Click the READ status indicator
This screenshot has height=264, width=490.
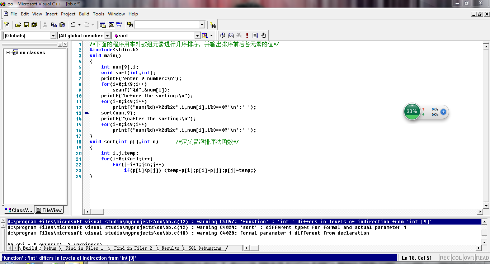pos(482,258)
